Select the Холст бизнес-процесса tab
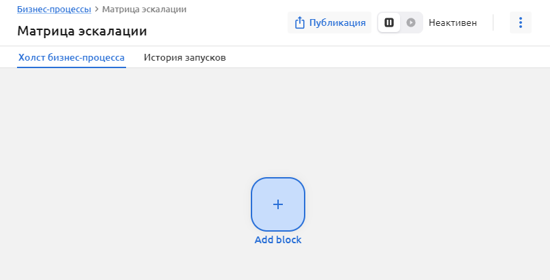Viewport: 550px width, 280px height. click(x=72, y=57)
